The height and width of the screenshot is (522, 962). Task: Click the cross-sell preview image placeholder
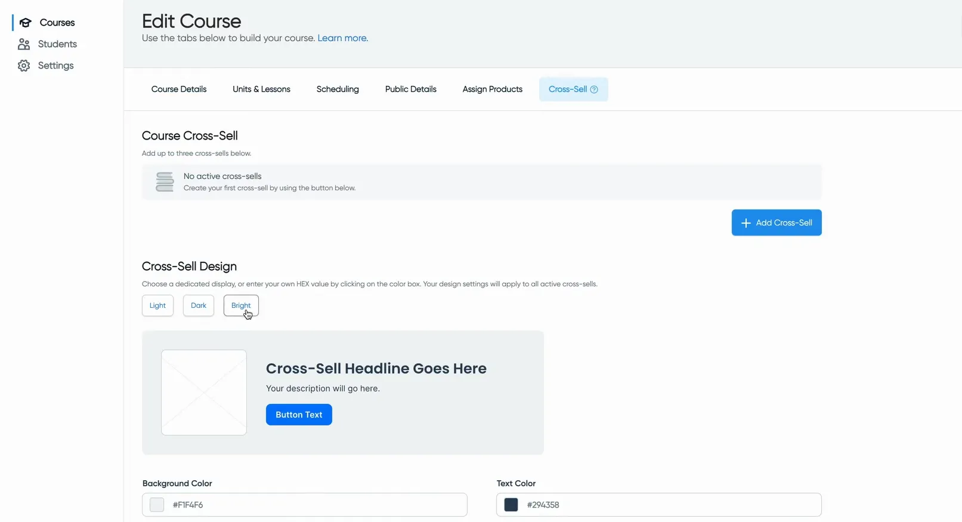tap(204, 393)
